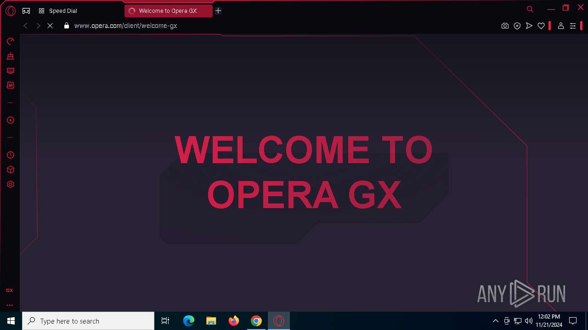Viewport: 588px width, 330px height.
Task: Open GX Control speedometer in sidebar
Action: pos(10,41)
